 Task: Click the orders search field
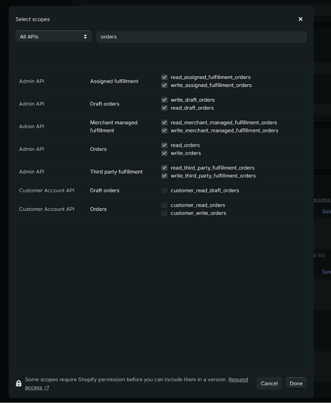point(202,36)
